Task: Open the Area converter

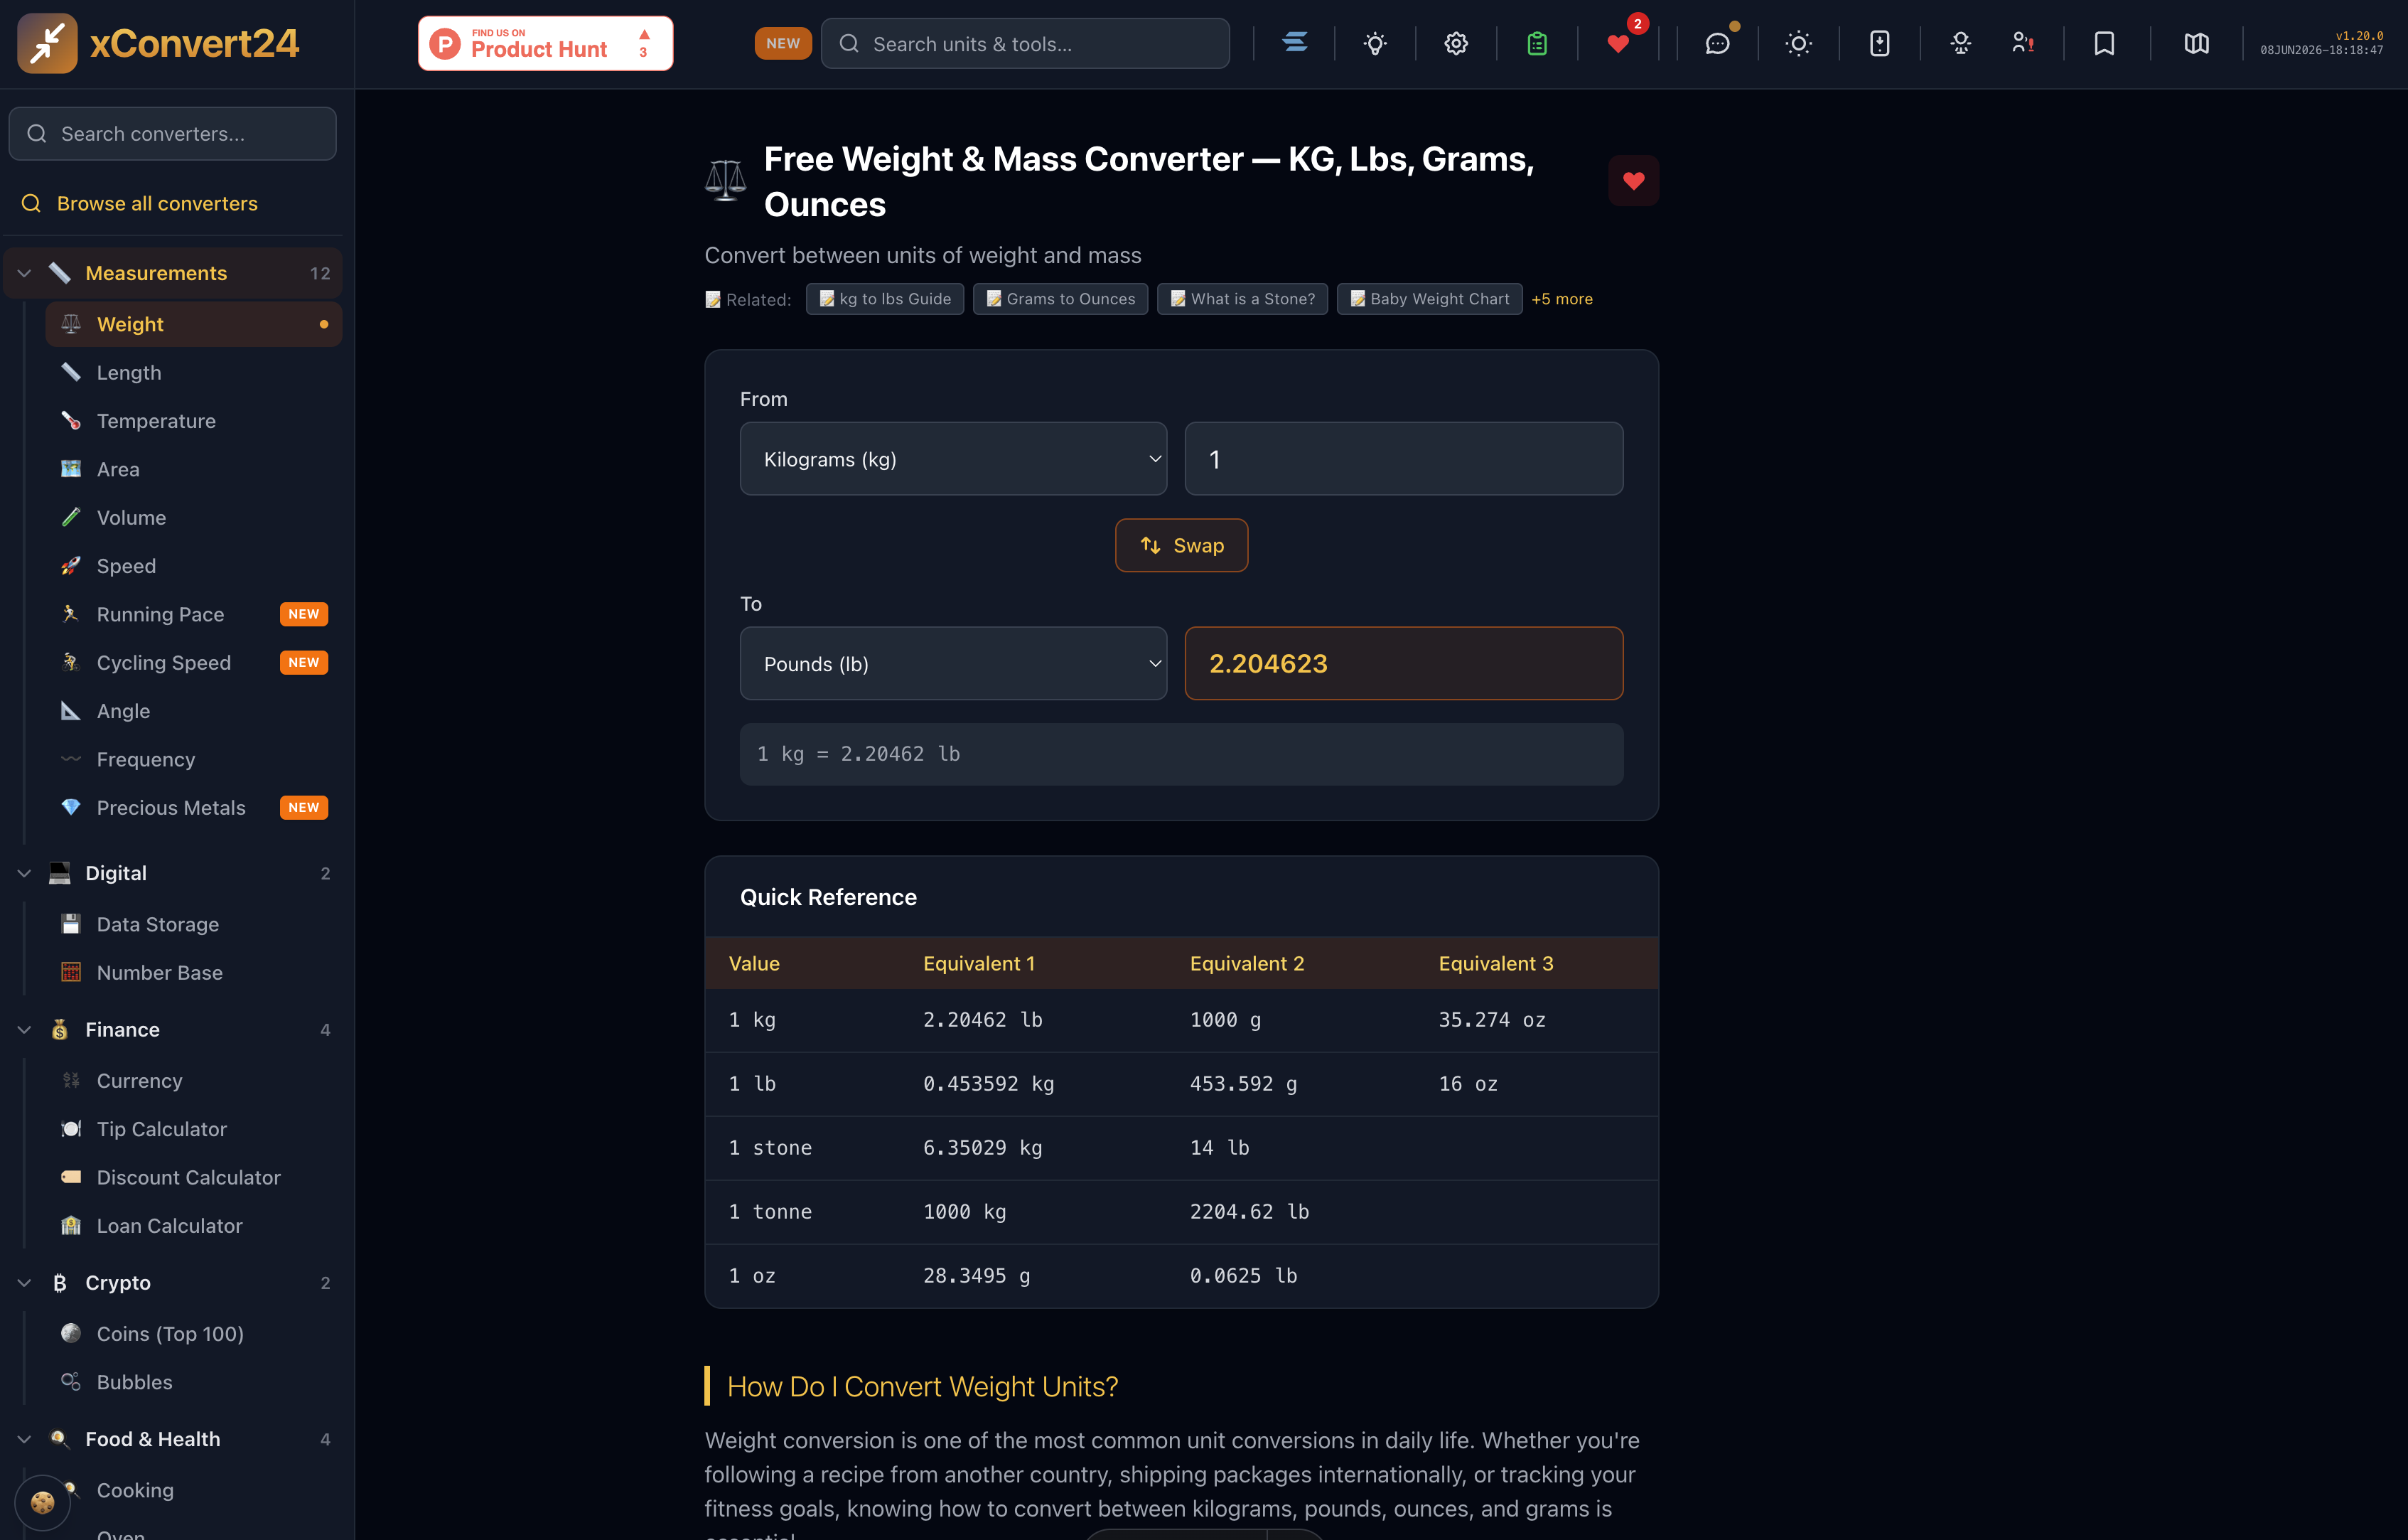Action: [194, 469]
